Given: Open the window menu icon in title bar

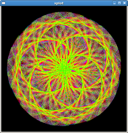Looking at the screenshot, I should pyautogui.click(x=4, y=3).
